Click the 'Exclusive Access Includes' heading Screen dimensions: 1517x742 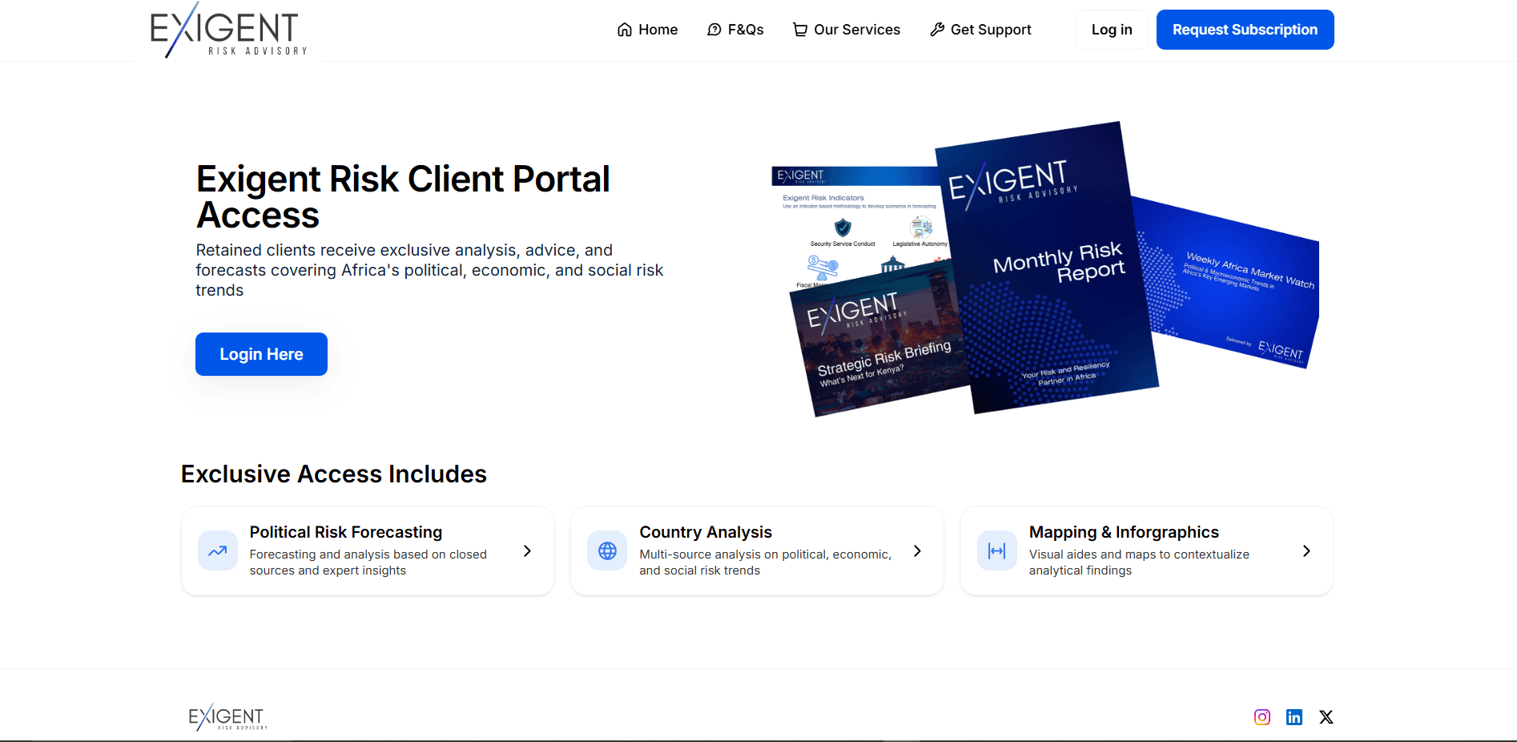click(x=334, y=474)
